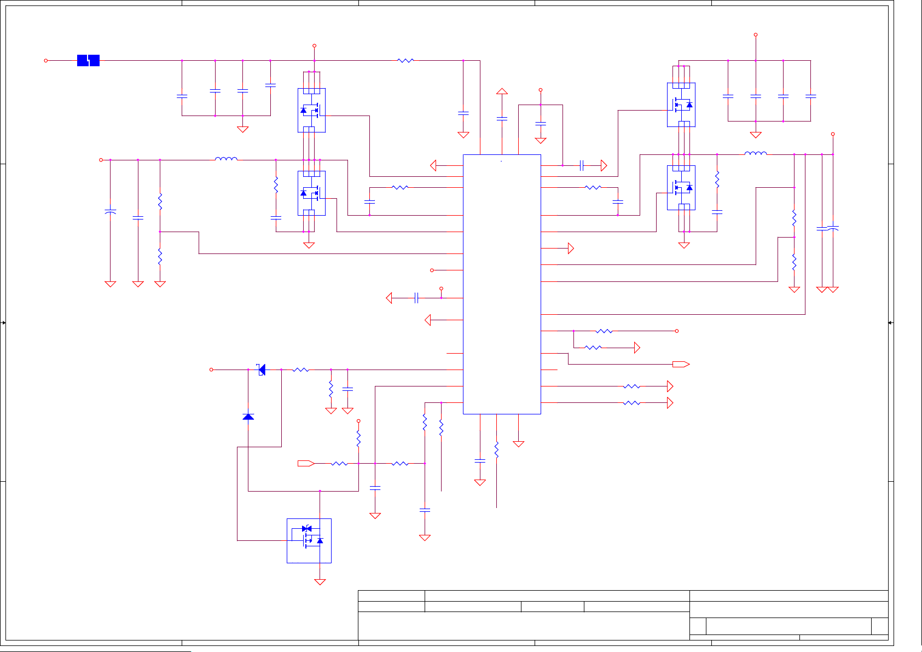Select the lower-left MOSFET block under the inductor line
Screen dimensions: 922x652
(311, 193)
